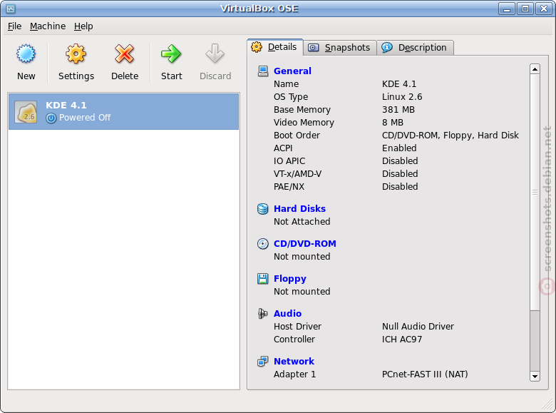Click the 'PAE/NX' label
Viewport: 556px width, 413px height.
point(289,187)
